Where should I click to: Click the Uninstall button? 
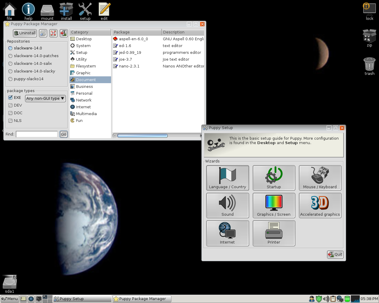tap(25, 33)
